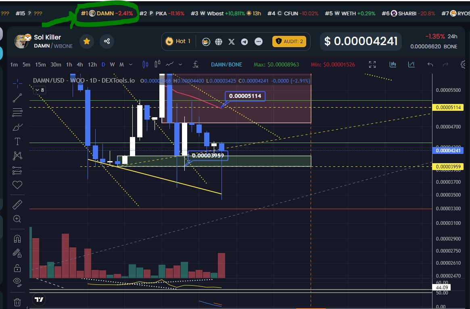Image resolution: width=470 pixels, height=309 pixels.
Task: Click the TradingView logo
Action: pos(39,299)
